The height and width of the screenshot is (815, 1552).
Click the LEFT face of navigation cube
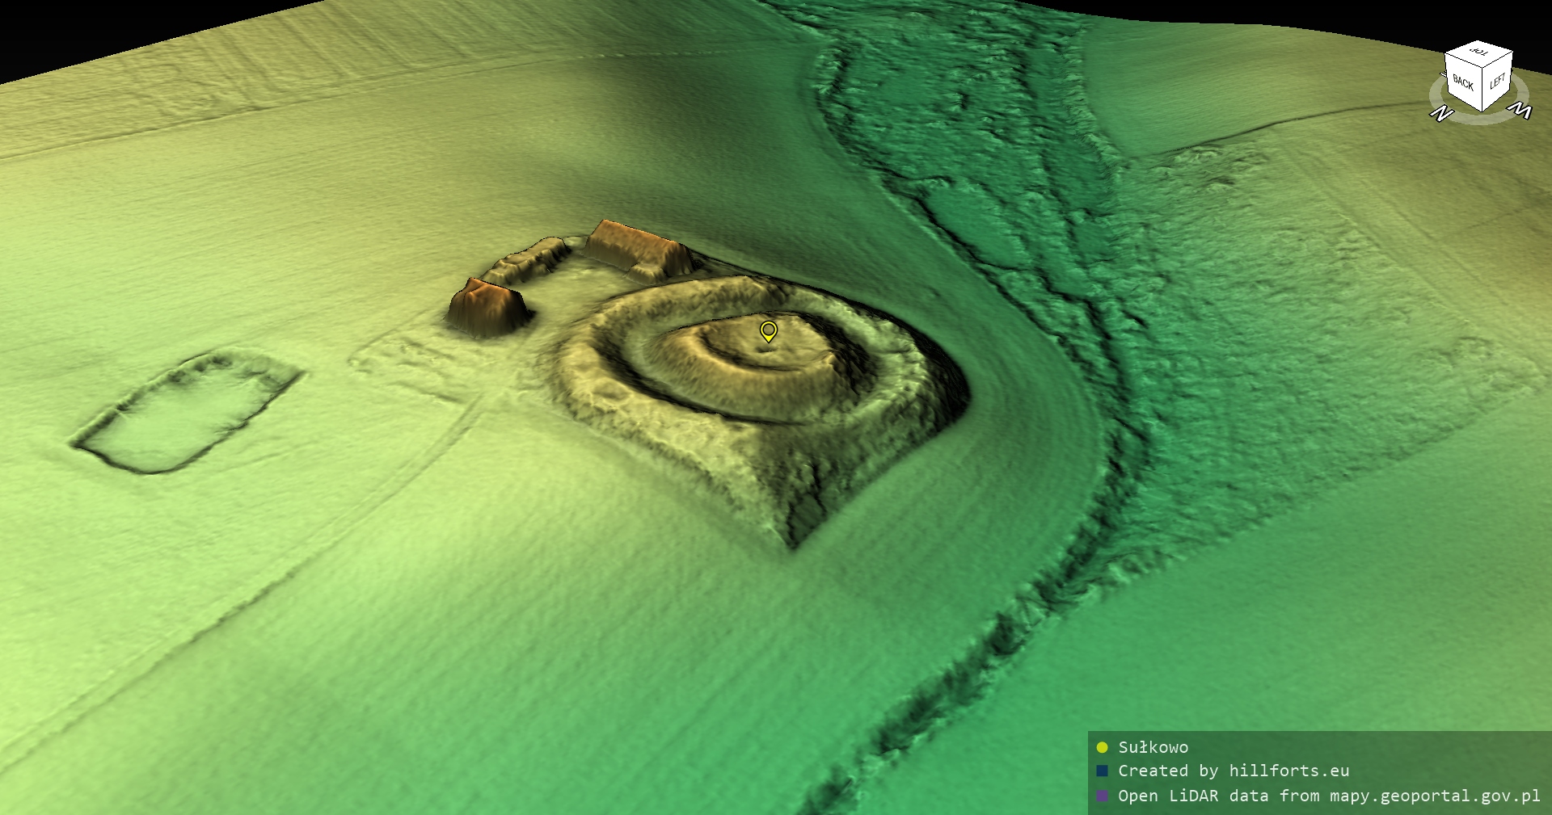tap(1497, 82)
